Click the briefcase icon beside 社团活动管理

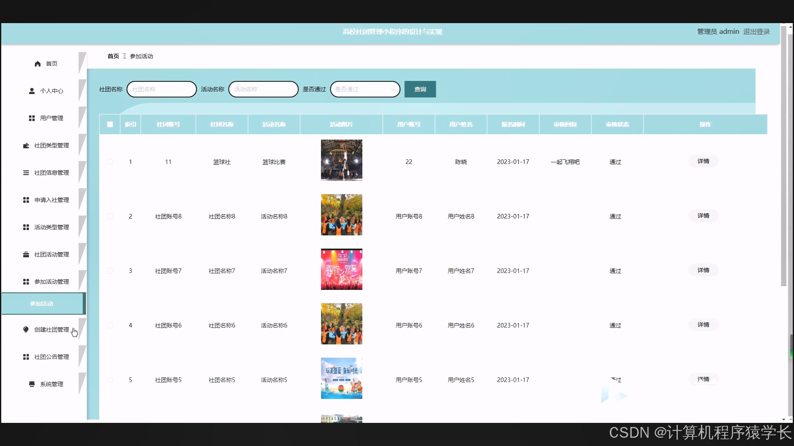point(26,254)
